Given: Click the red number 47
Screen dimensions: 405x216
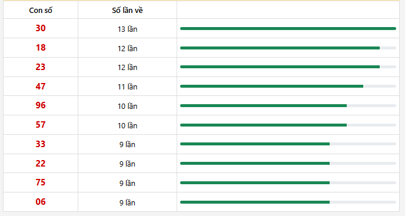Looking at the screenshot, I should click(41, 87).
